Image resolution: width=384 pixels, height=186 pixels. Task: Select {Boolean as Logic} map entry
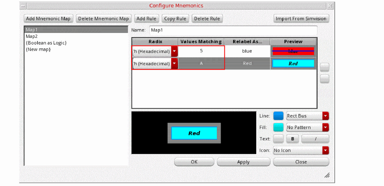tap(76, 43)
